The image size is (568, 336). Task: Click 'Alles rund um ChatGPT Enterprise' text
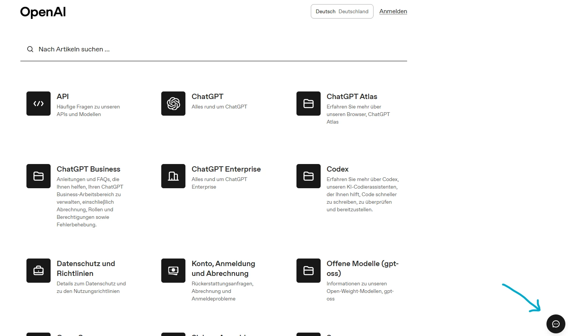(x=219, y=183)
